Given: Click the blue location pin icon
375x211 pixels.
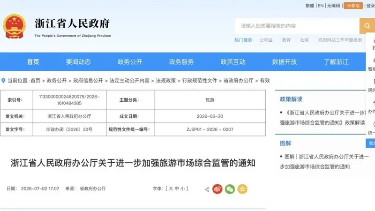Looking at the screenshot, I should coord(3,81).
